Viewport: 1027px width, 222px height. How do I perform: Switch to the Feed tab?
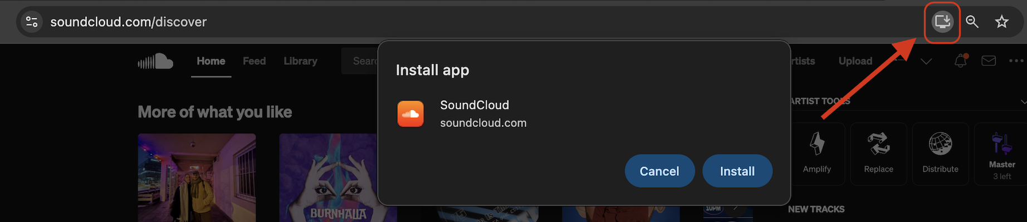tap(254, 61)
